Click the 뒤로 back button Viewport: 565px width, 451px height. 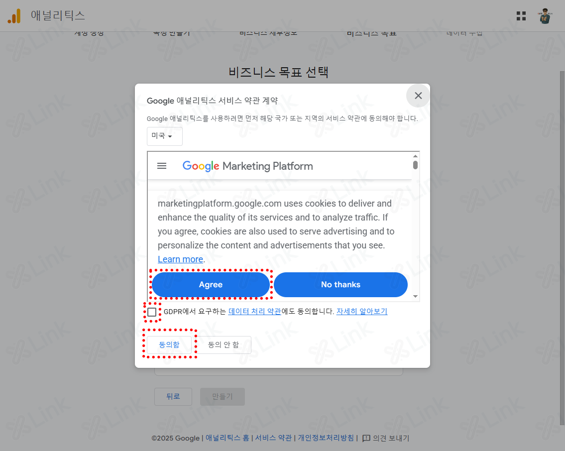[x=173, y=397]
